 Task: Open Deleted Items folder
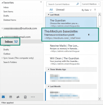[x=10, y=20]
